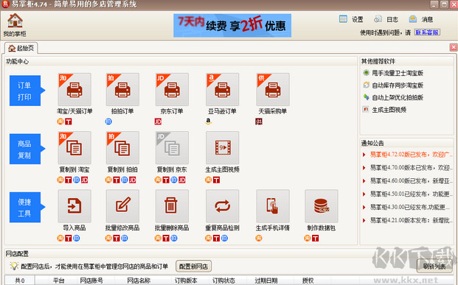Launch 复制到拍拍 copy tool
Viewport: 458px width, 285px height.
(122, 147)
